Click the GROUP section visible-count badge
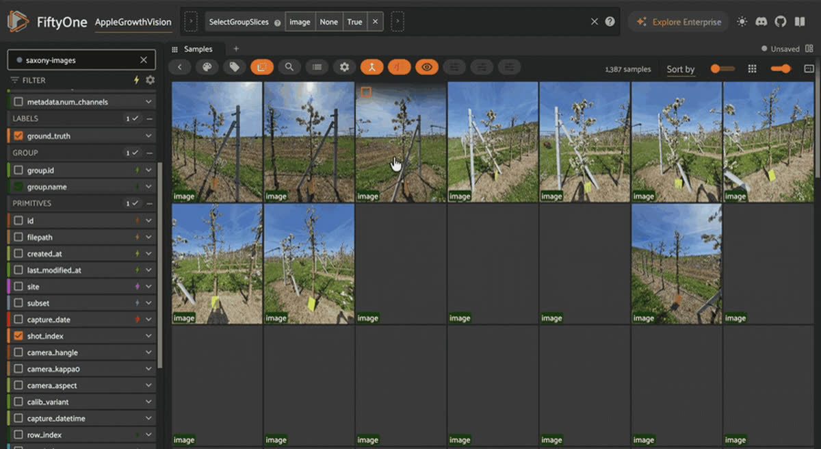Image resolution: width=821 pixels, height=449 pixels. pos(131,153)
